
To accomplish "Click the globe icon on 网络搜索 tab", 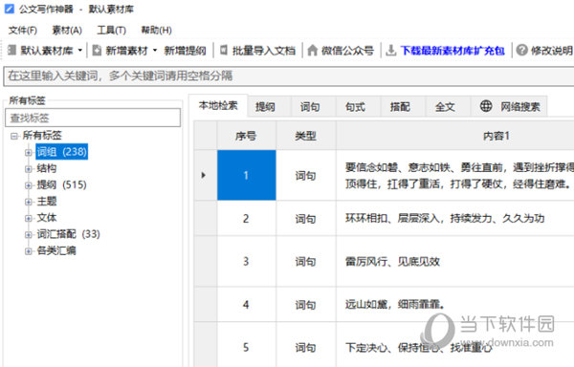I will pyautogui.click(x=486, y=106).
